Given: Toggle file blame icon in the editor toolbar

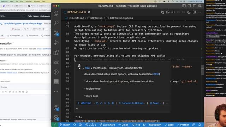Looking at the screenshot, I should coord(189,12).
